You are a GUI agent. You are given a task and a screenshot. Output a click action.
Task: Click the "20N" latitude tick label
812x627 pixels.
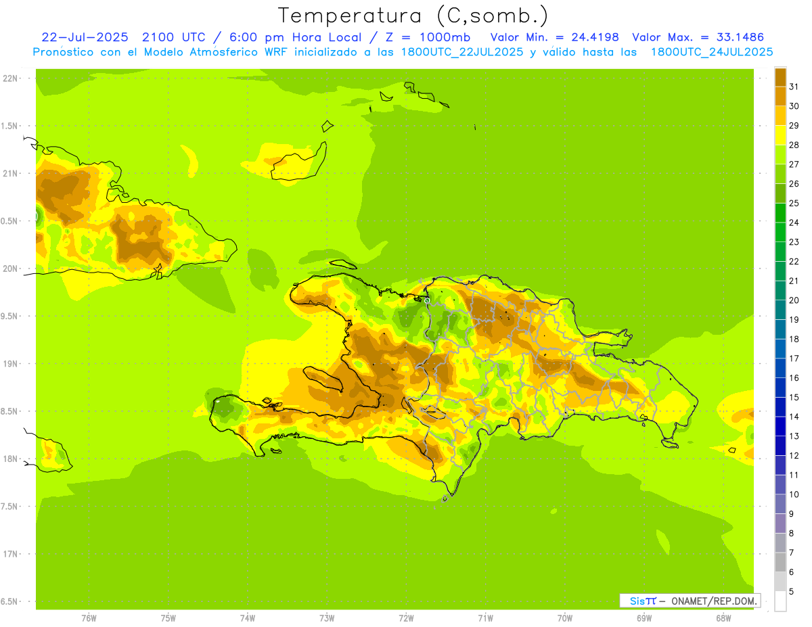pos(10,269)
